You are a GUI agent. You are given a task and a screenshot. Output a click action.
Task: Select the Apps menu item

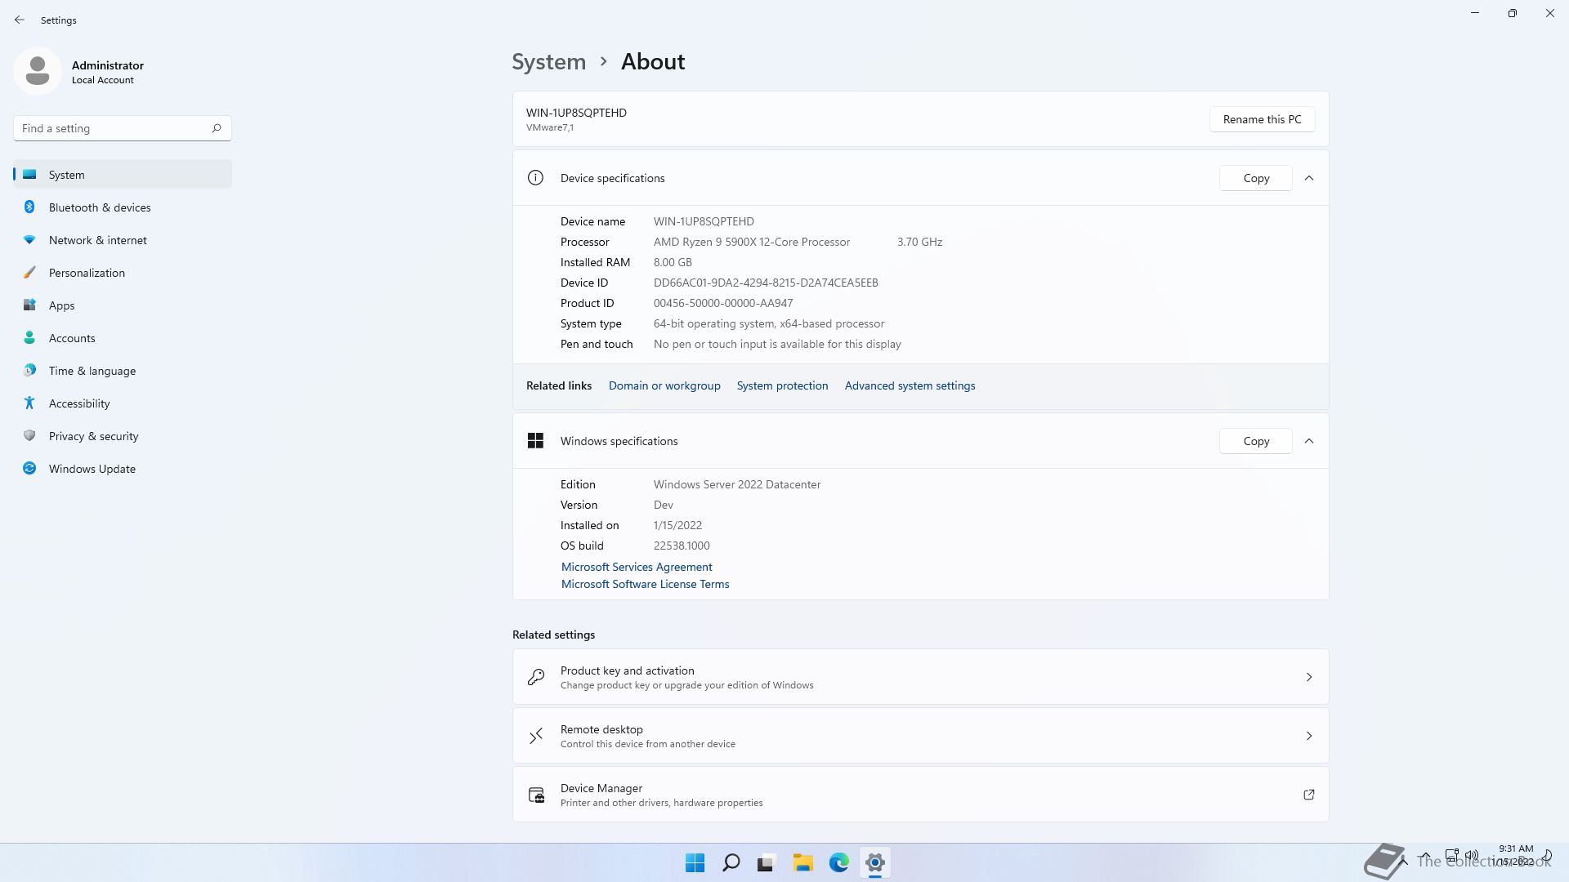pyautogui.click(x=61, y=305)
